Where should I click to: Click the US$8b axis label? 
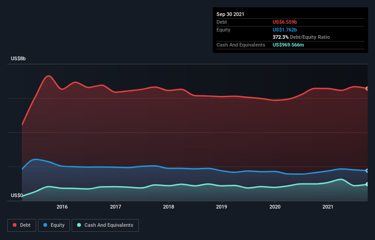[18, 59]
